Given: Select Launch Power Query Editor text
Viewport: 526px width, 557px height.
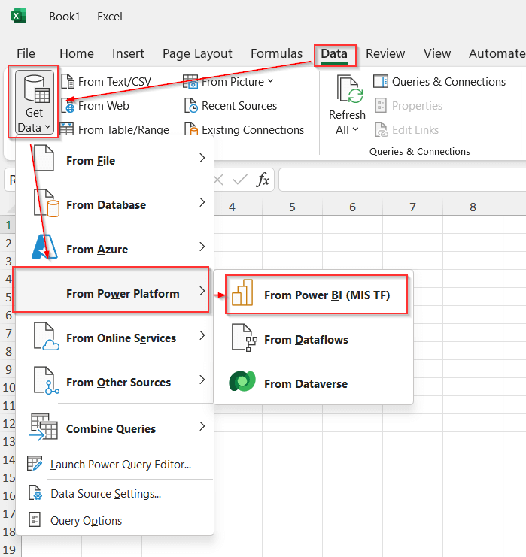Looking at the screenshot, I should click(x=121, y=465).
